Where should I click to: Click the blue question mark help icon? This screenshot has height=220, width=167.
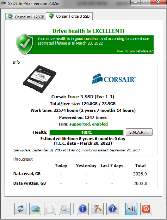click(112, 209)
